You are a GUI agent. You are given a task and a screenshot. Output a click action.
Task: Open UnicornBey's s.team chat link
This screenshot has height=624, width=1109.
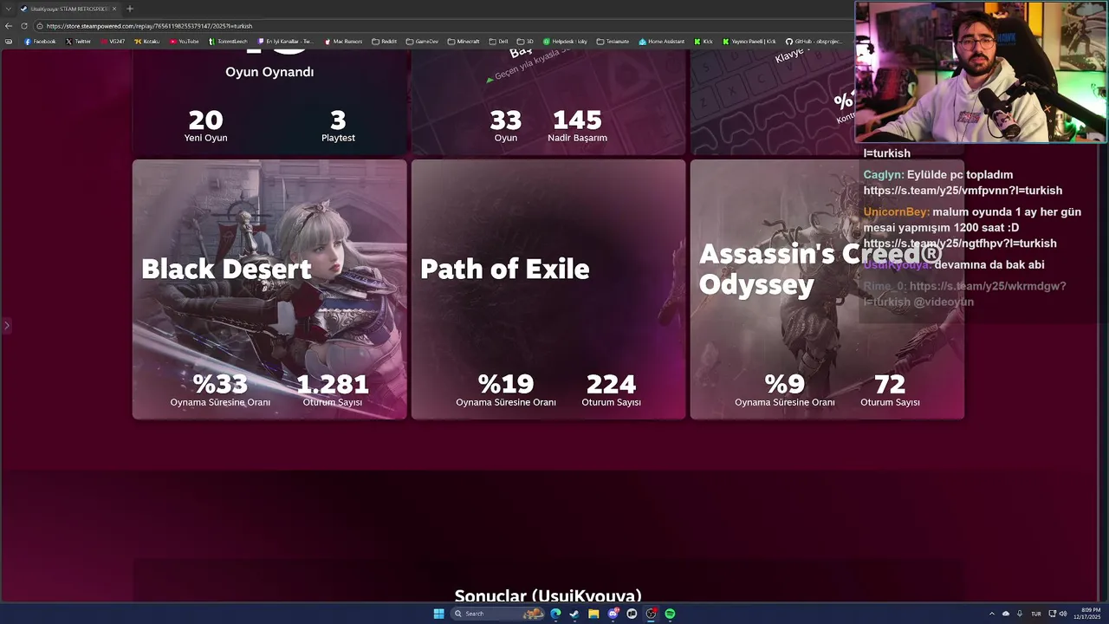click(x=960, y=244)
